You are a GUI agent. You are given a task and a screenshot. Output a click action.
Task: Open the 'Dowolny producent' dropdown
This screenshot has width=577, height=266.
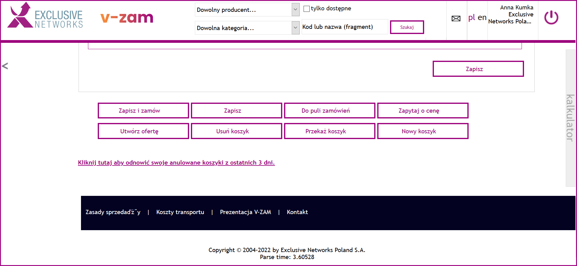pos(247,10)
